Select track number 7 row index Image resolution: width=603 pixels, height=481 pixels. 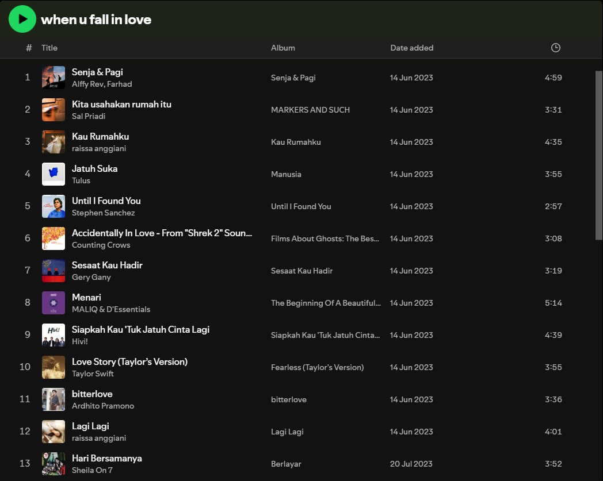click(x=27, y=271)
